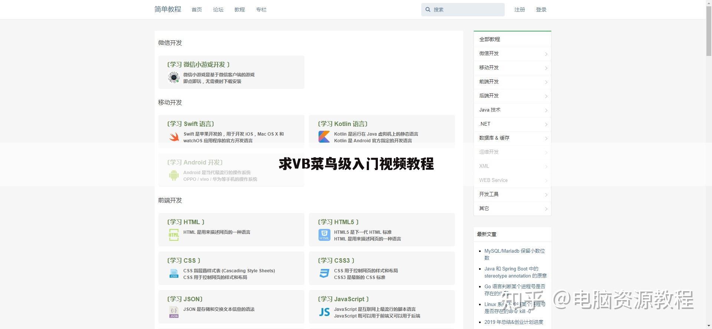This screenshot has width=712, height=329.
Task: Open 【学习 CSS3】 tutorial title
Action: (x=336, y=260)
